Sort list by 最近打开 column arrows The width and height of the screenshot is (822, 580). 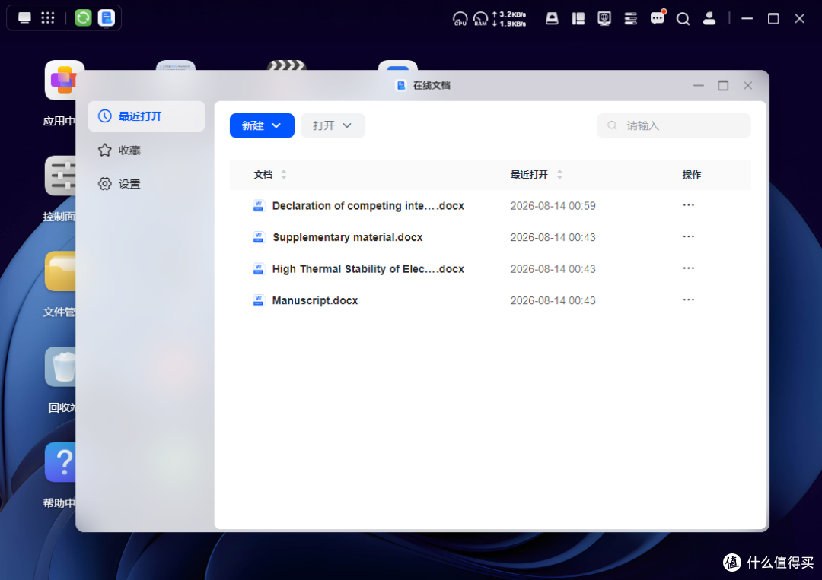tap(559, 174)
